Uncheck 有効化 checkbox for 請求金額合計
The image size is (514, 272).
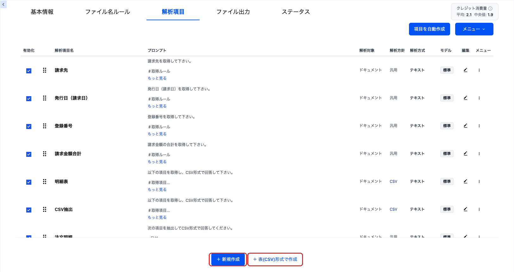click(29, 154)
